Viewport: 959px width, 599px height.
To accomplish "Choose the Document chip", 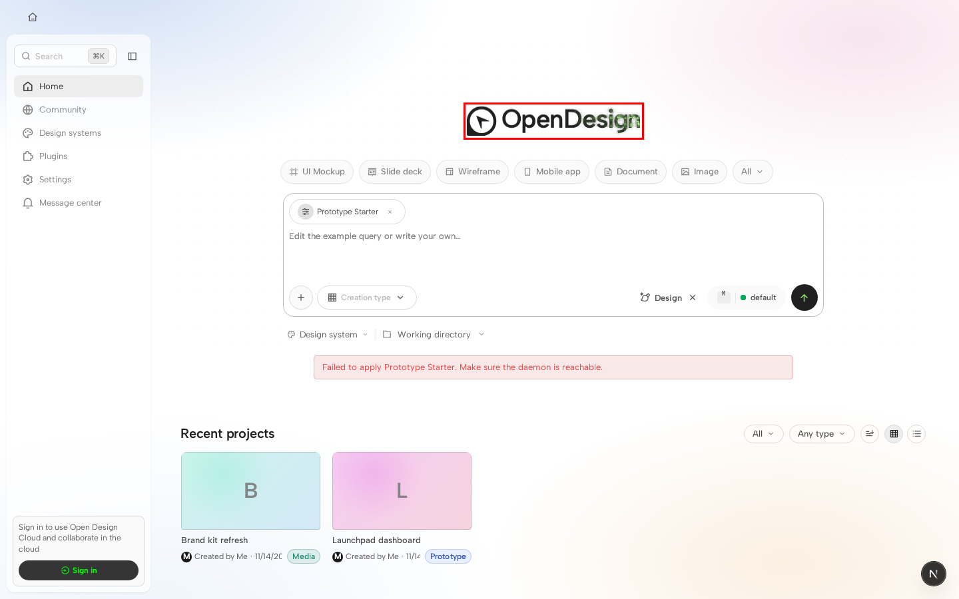I will click(630, 172).
